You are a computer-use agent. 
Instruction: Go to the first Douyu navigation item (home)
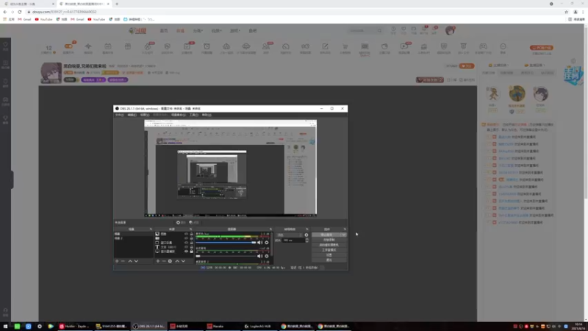pyautogui.click(x=164, y=31)
